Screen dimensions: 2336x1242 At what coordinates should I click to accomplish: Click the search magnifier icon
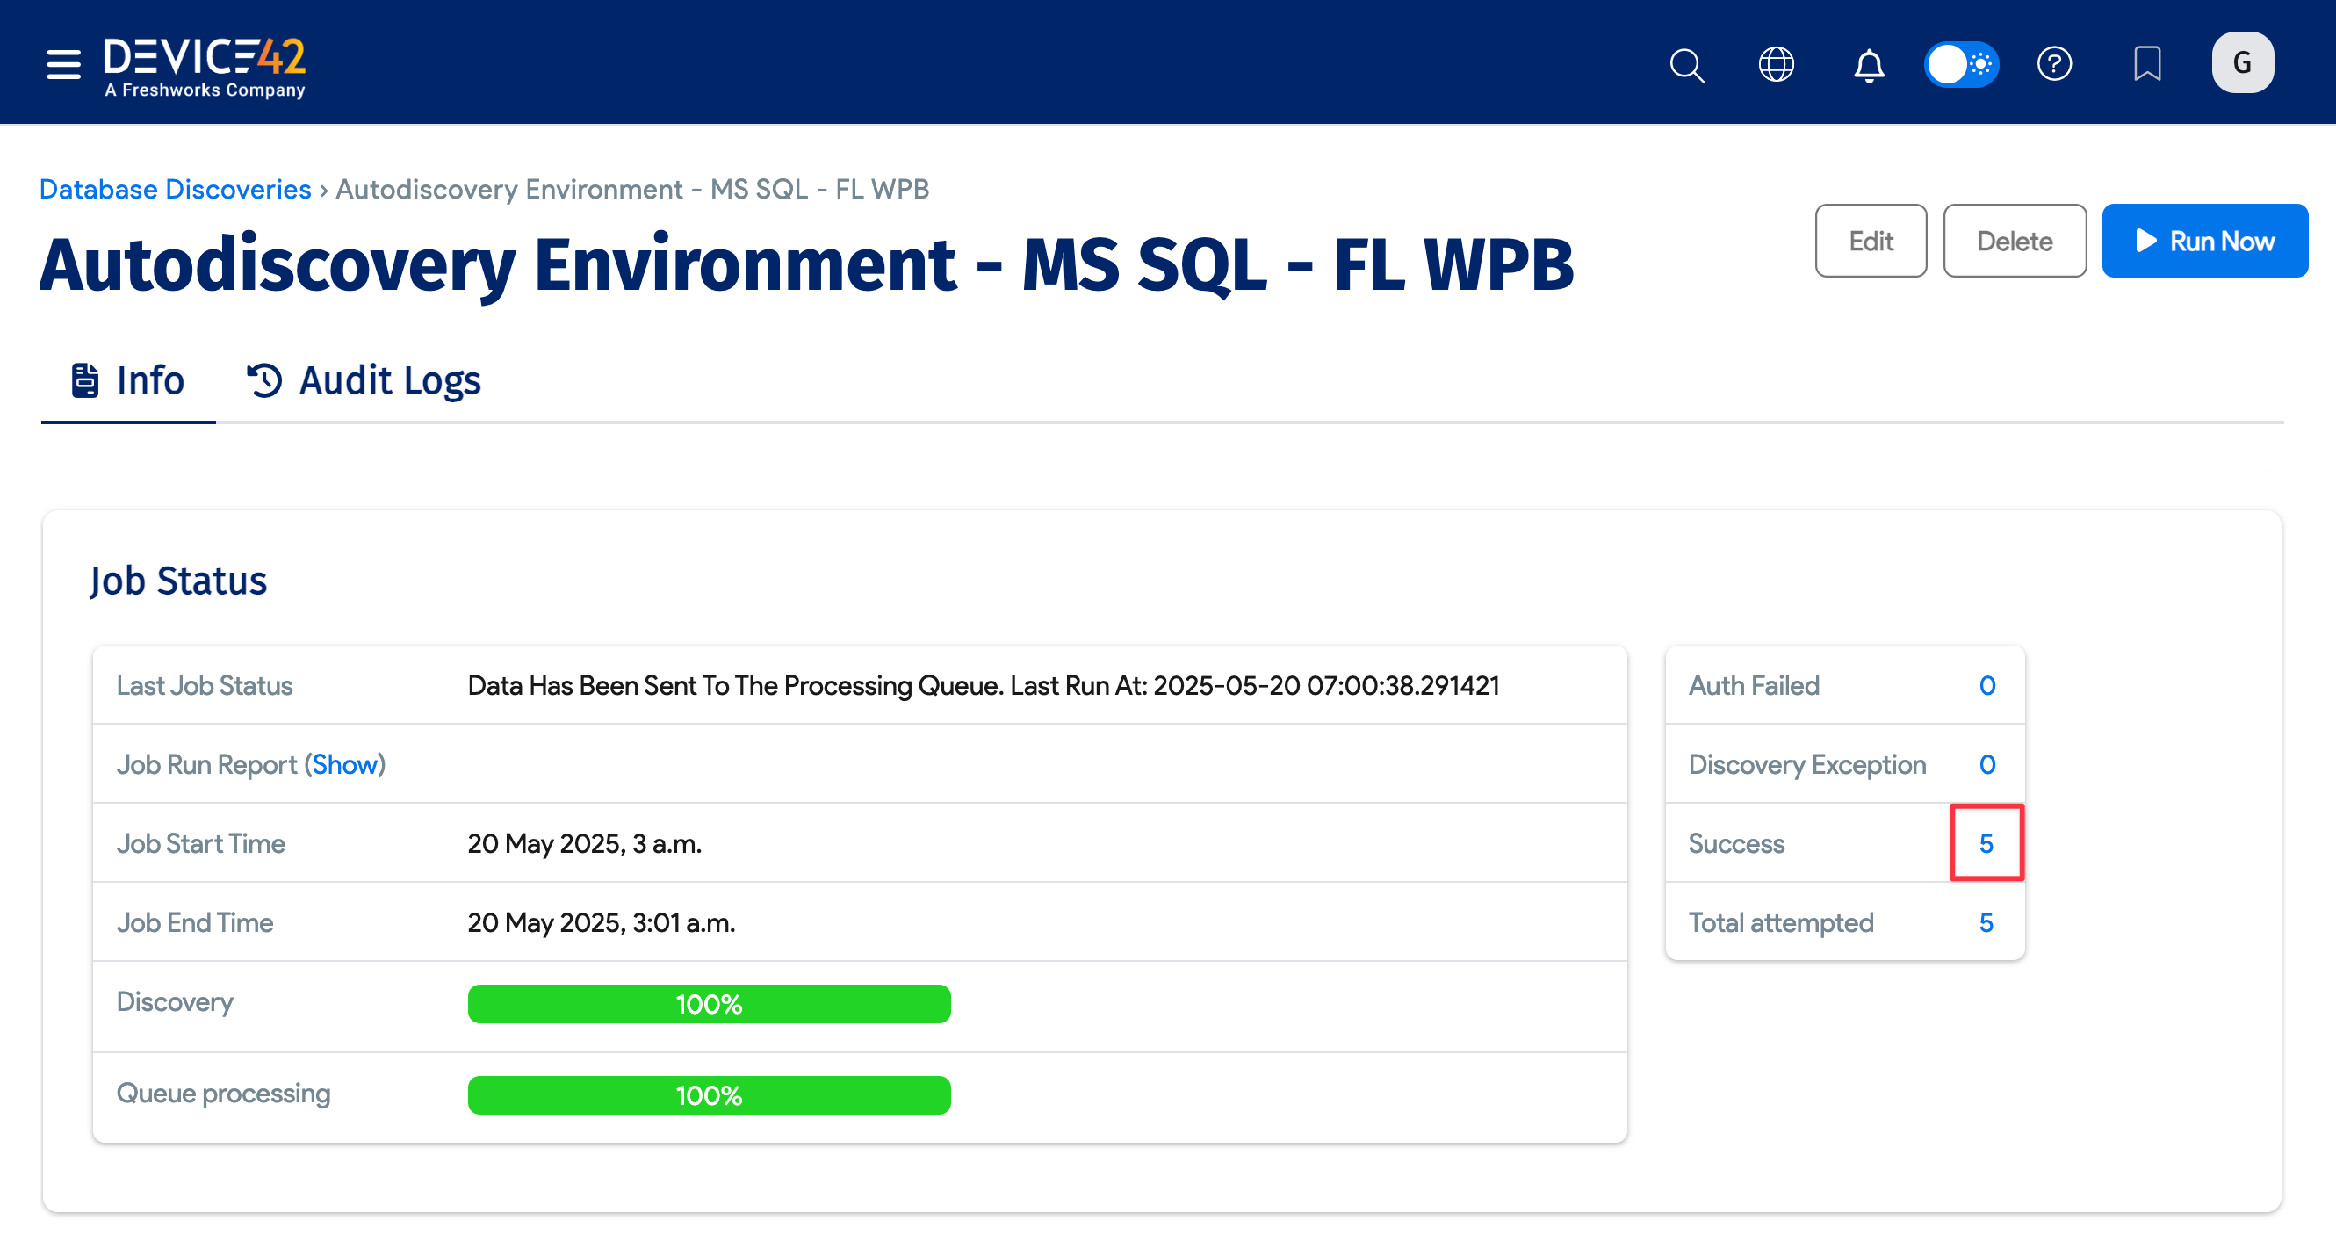(1687, 64)
